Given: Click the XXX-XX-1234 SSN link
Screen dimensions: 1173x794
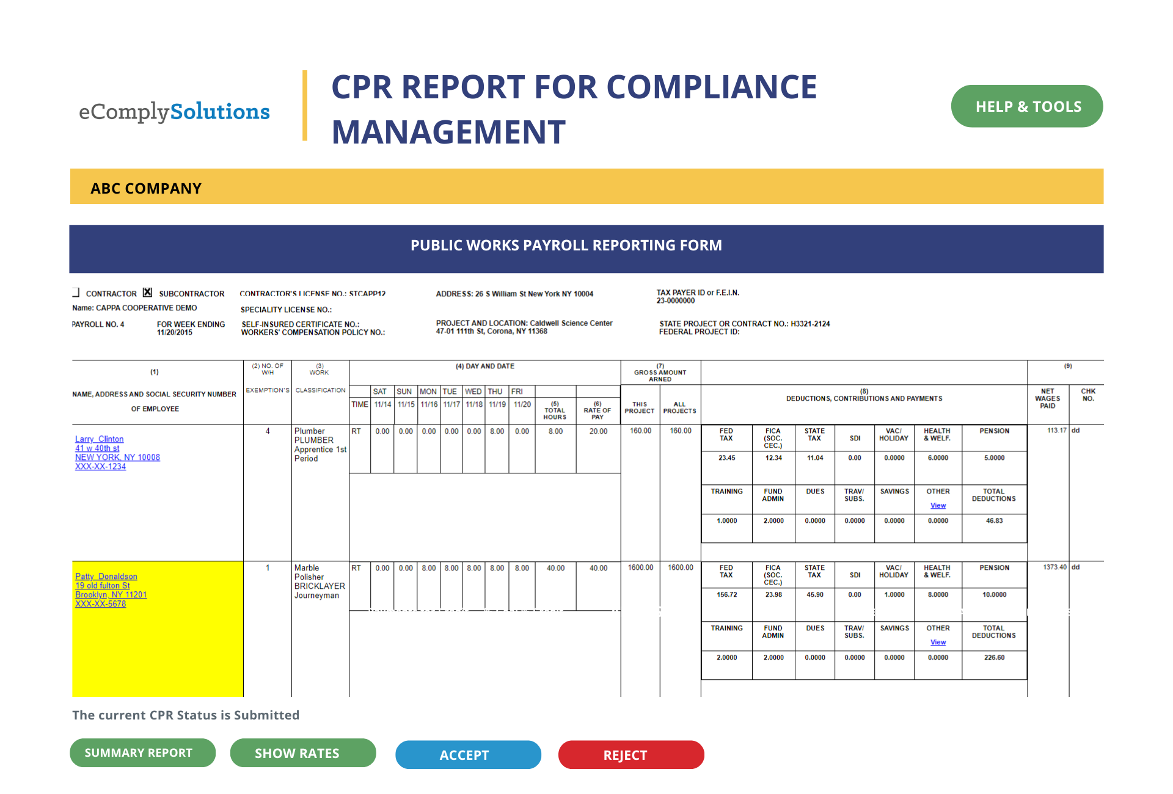Looking at the screenshot, I should (x=100, y=467).
